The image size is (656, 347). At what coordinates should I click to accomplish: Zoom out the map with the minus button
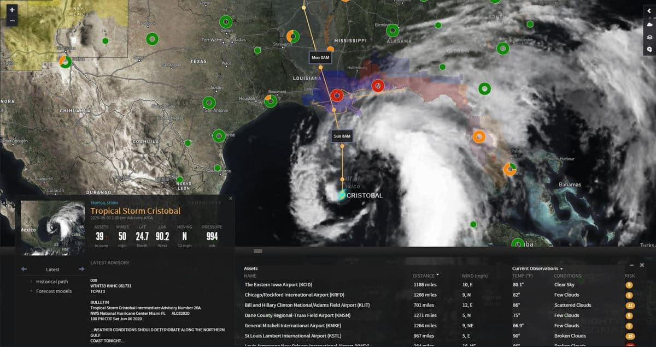12,21
